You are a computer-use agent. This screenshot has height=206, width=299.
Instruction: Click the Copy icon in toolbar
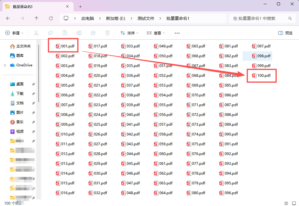click(51, 33)
